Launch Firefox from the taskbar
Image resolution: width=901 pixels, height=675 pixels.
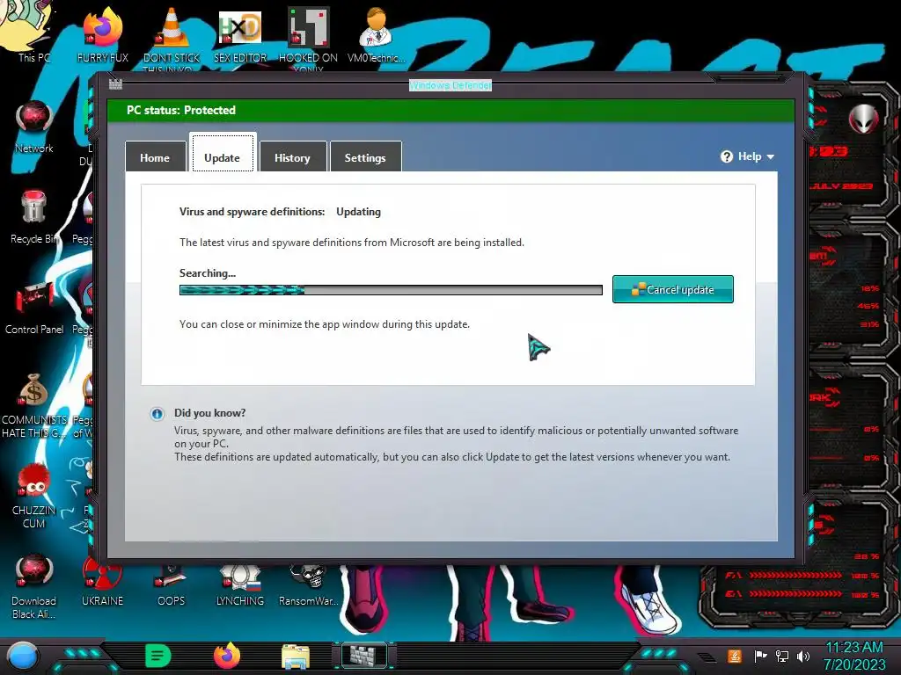(227, 656)
